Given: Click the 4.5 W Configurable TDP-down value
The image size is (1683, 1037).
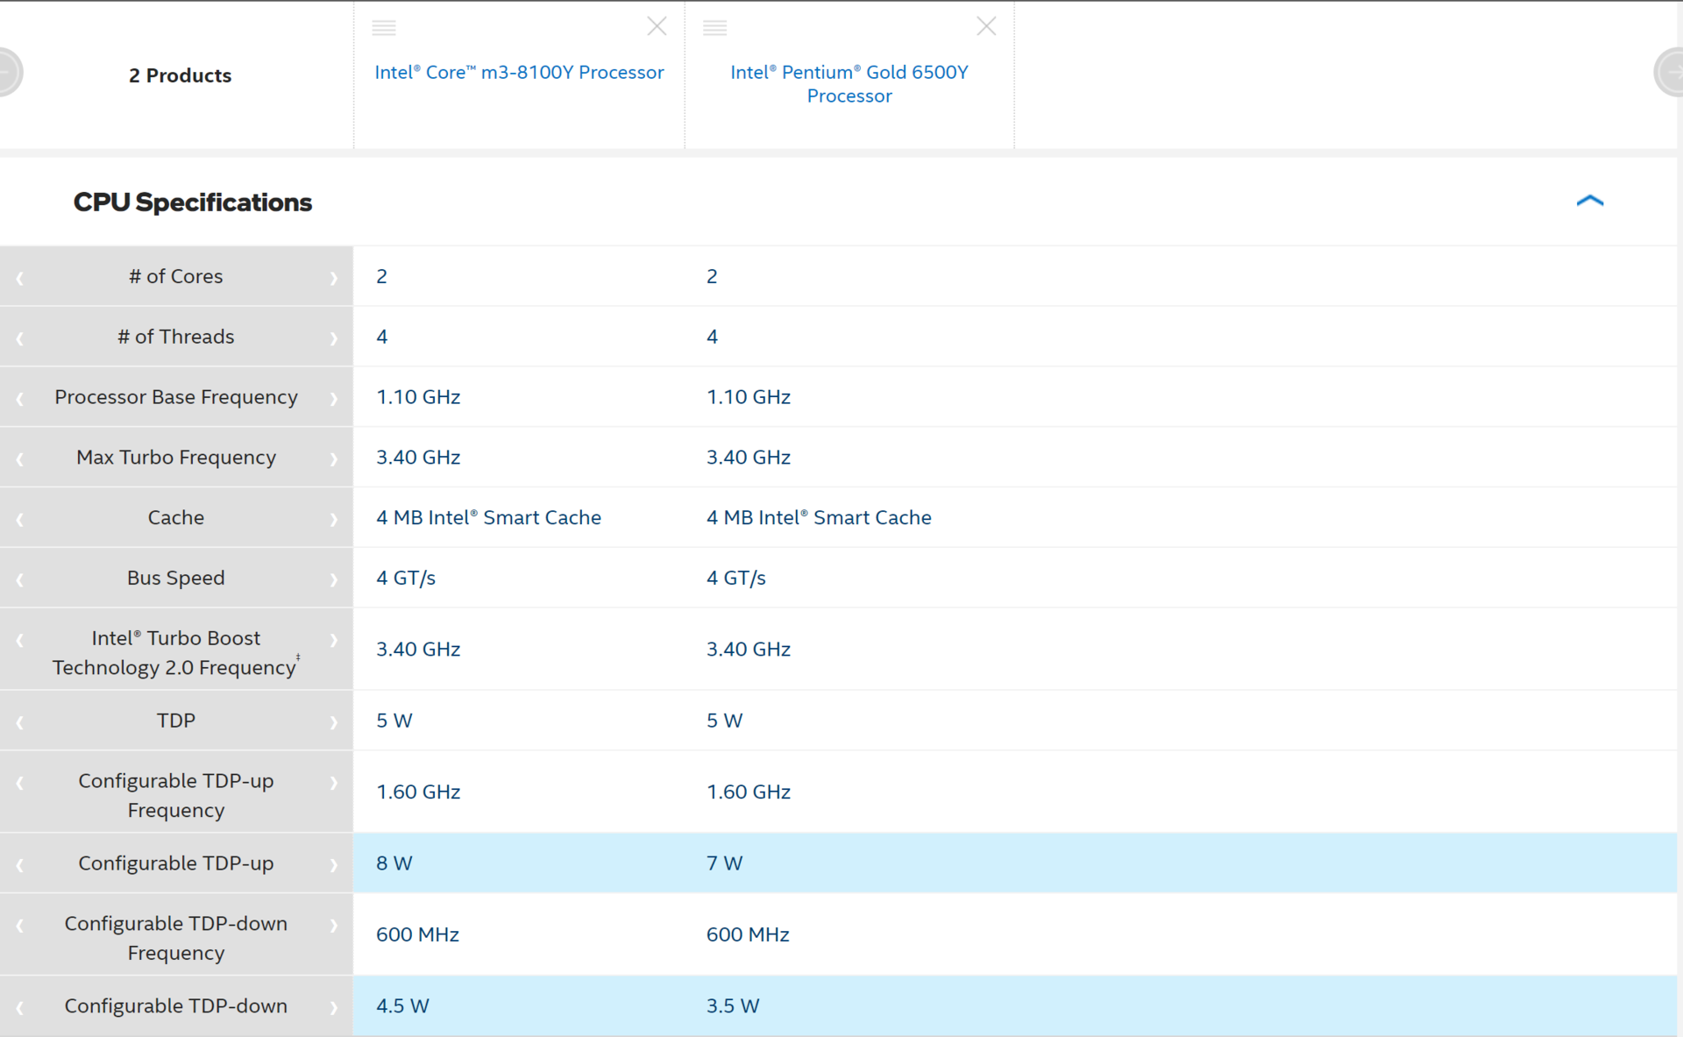Looking at the screenshot, I should coord(402,1006).
